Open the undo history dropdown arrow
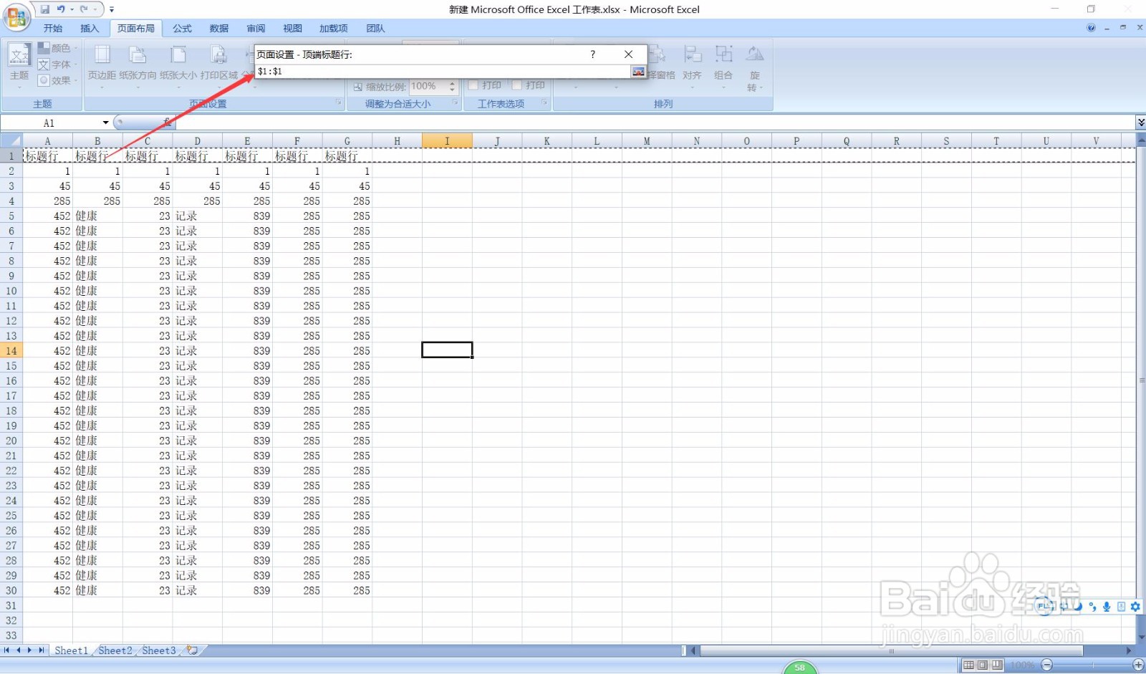This screenshot has height=674, width=1146. tap(72, 10)
